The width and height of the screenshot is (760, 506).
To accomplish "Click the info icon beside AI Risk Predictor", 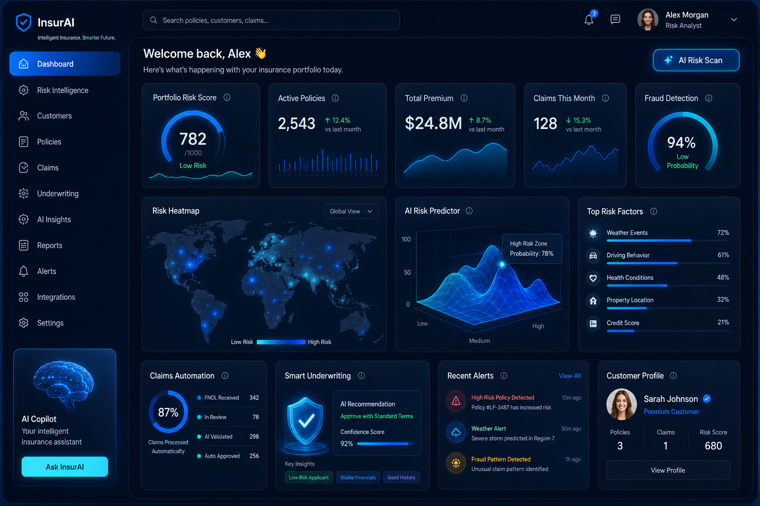I will click(469, 211).
